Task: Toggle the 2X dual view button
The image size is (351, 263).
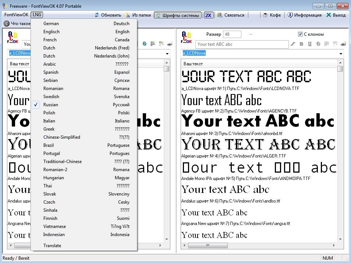Action: tap(208, 15)
